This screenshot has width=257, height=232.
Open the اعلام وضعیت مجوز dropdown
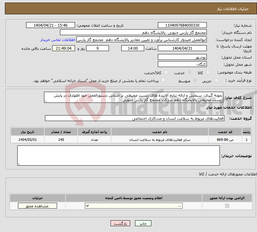(134, 206)
